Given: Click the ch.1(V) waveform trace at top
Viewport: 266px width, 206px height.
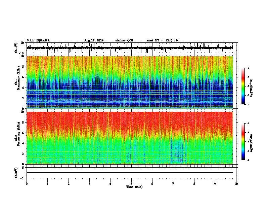Looking at the screenshot, I should tap(130, 48).
